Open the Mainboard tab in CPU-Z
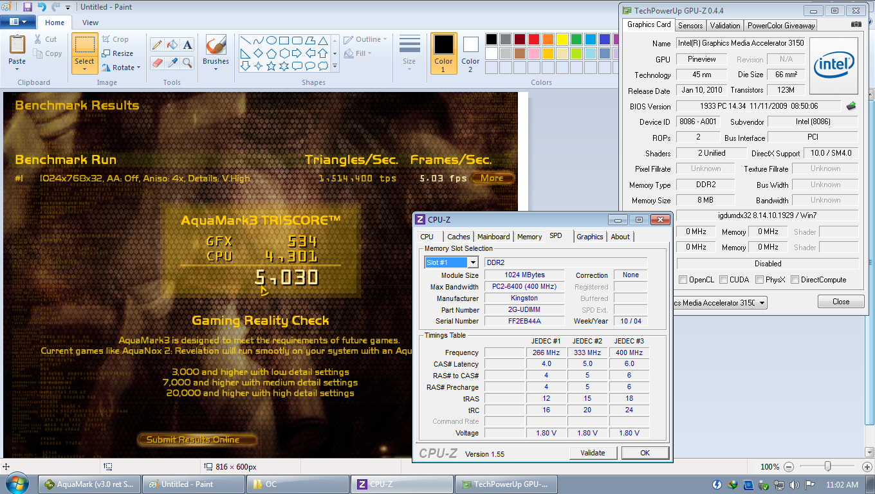Image resolution: width=875 pixels, height=494 pixels. [493, 237]
